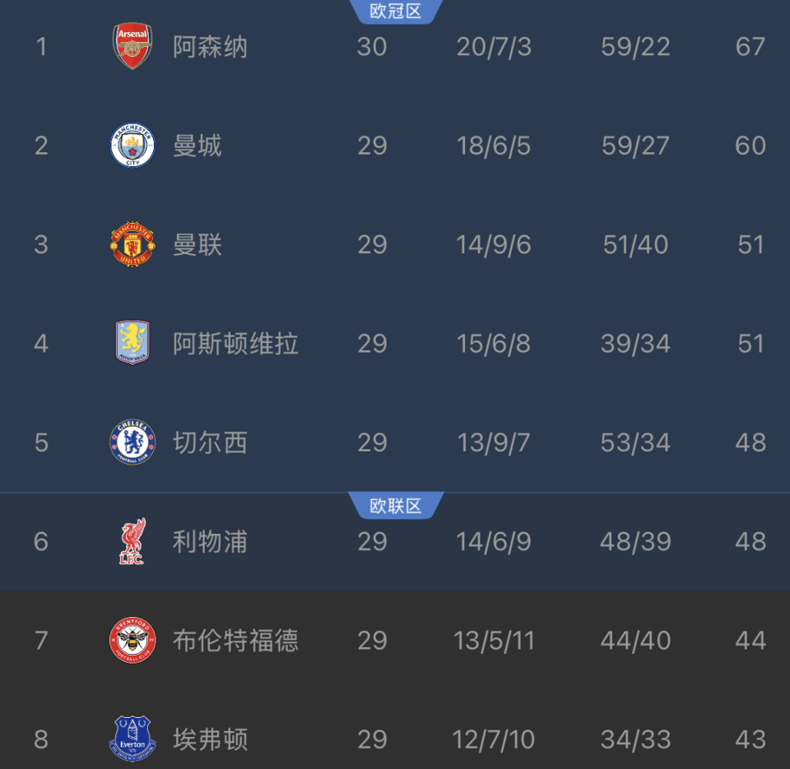Open the Aston Villa club badge

tap(132, 344)
